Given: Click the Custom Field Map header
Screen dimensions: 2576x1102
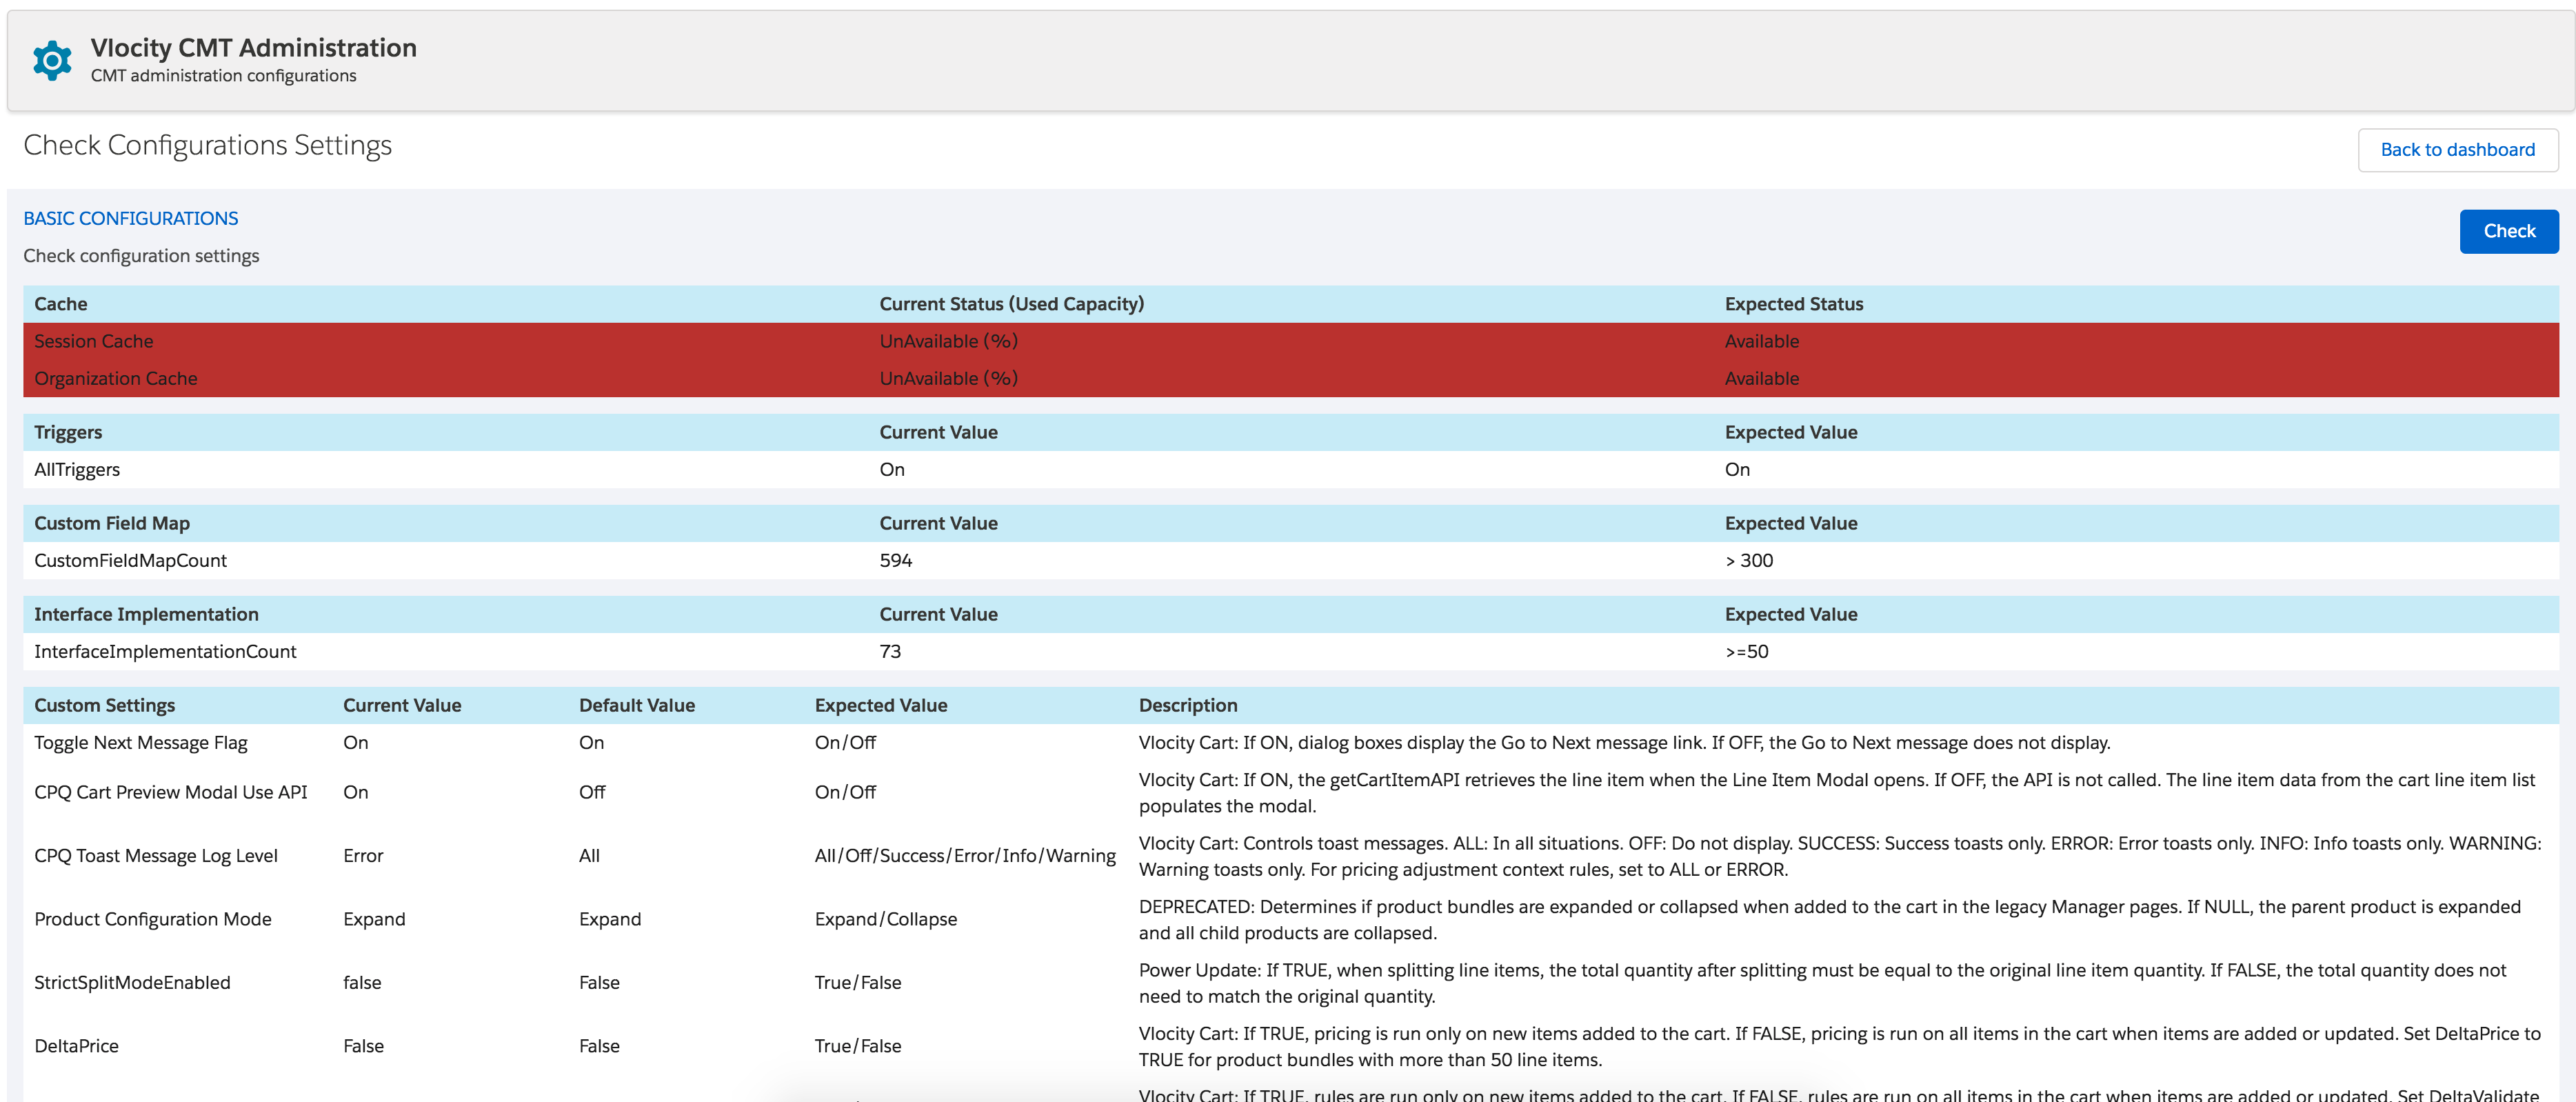Looking at the screenshot, I should coord(112,523).
